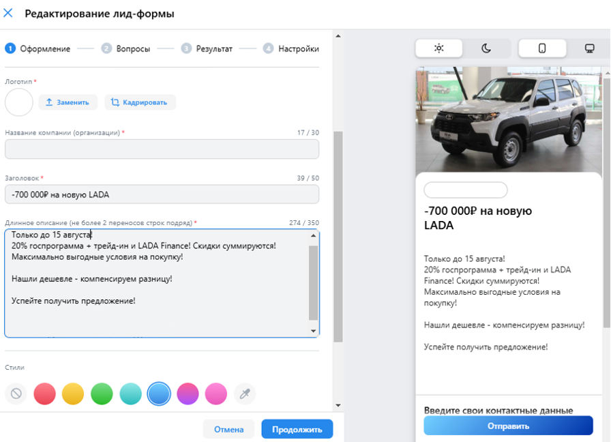The width and height of the screenshot is (611, 442).
Task: Select mobile phone preview mode
Action: [542, 48]
